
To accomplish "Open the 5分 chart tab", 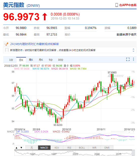I will 51,60.
